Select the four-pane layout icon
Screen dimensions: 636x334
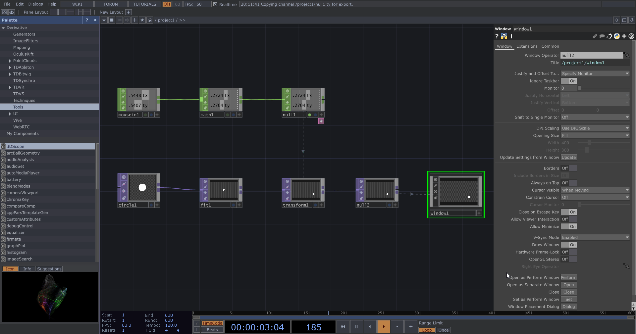(x=87, y=12)
